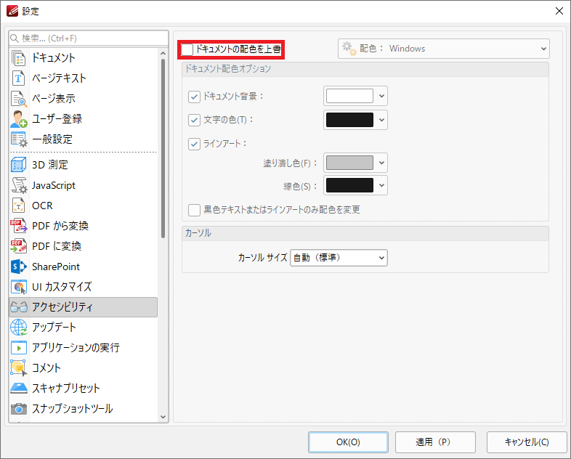Select the PDF に変換 icon

18,246
